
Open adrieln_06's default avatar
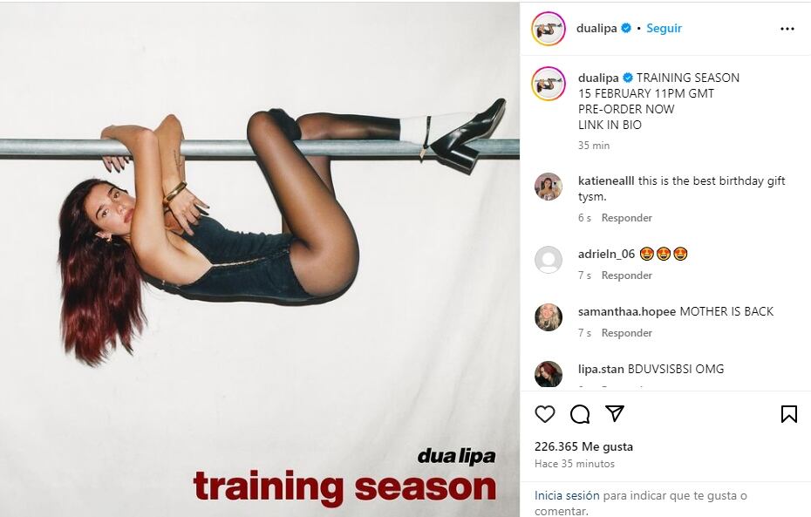(x=549, y=260)
